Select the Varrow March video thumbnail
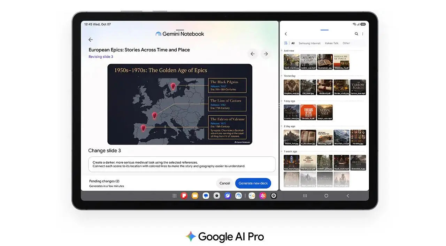446x246 pixels. pyautogui.click(x=358, y=87)
